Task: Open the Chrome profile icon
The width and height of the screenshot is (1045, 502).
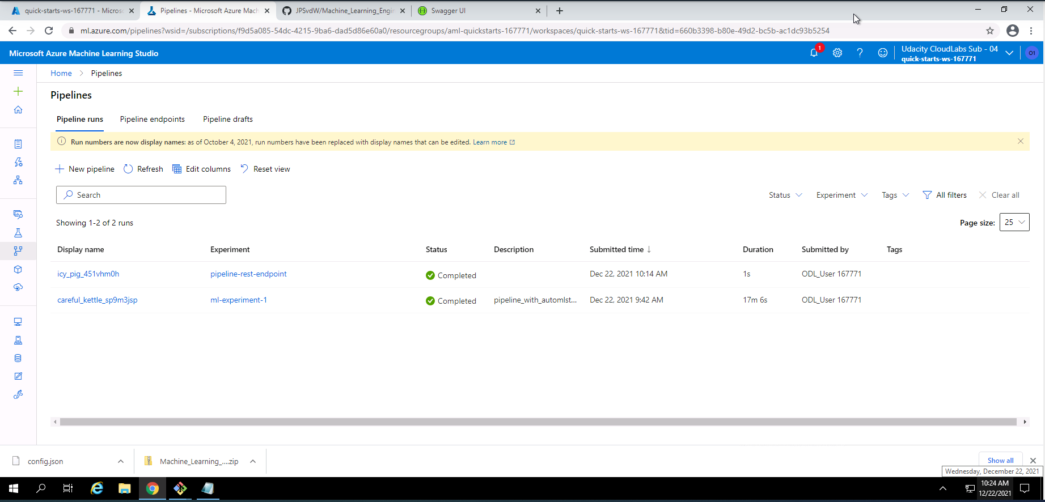Action: 1013,31
